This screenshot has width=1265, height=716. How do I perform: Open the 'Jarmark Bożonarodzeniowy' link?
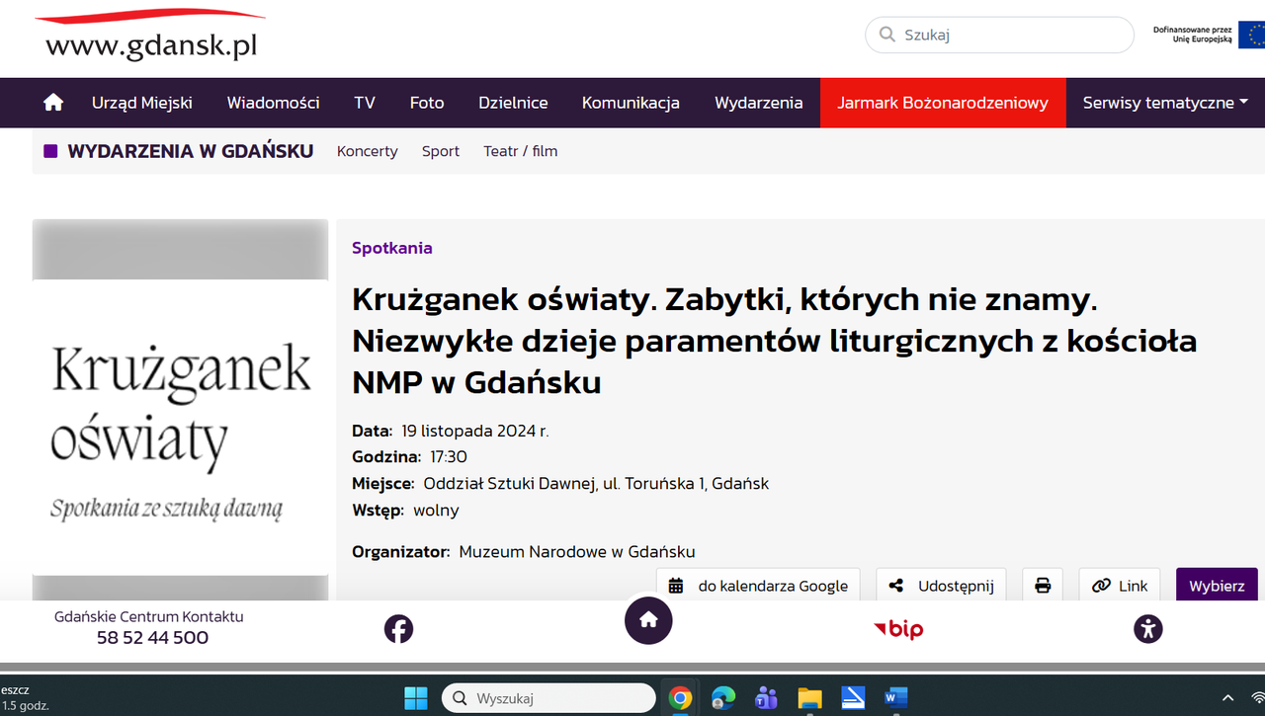943,102
